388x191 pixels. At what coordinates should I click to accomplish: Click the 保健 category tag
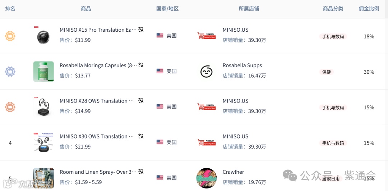(x=326, y=72)
